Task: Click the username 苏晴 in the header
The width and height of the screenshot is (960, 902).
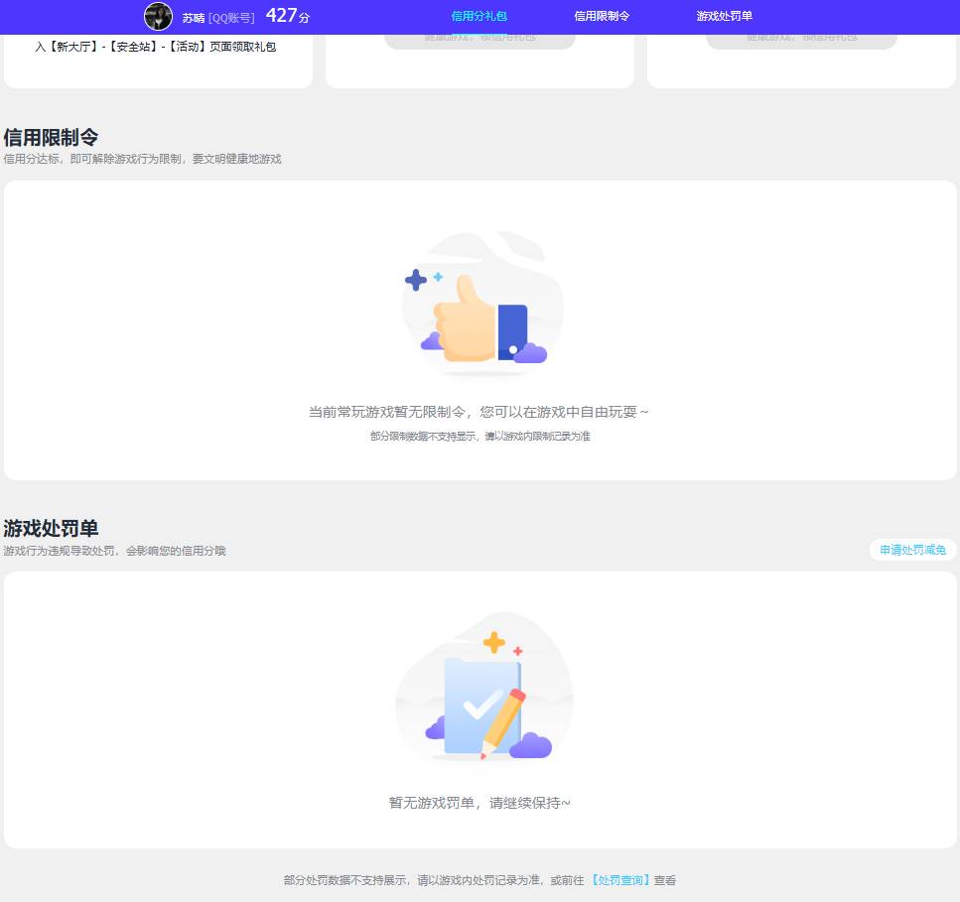Action: coord(193,18)
